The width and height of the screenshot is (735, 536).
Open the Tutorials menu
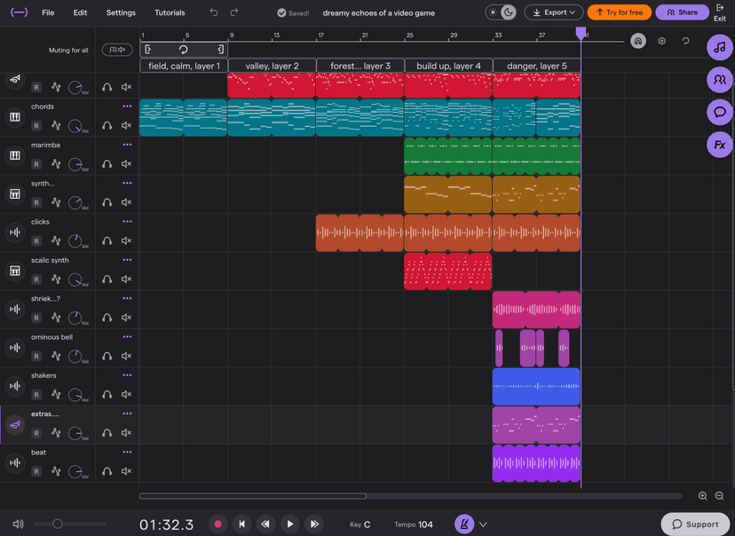170,12
